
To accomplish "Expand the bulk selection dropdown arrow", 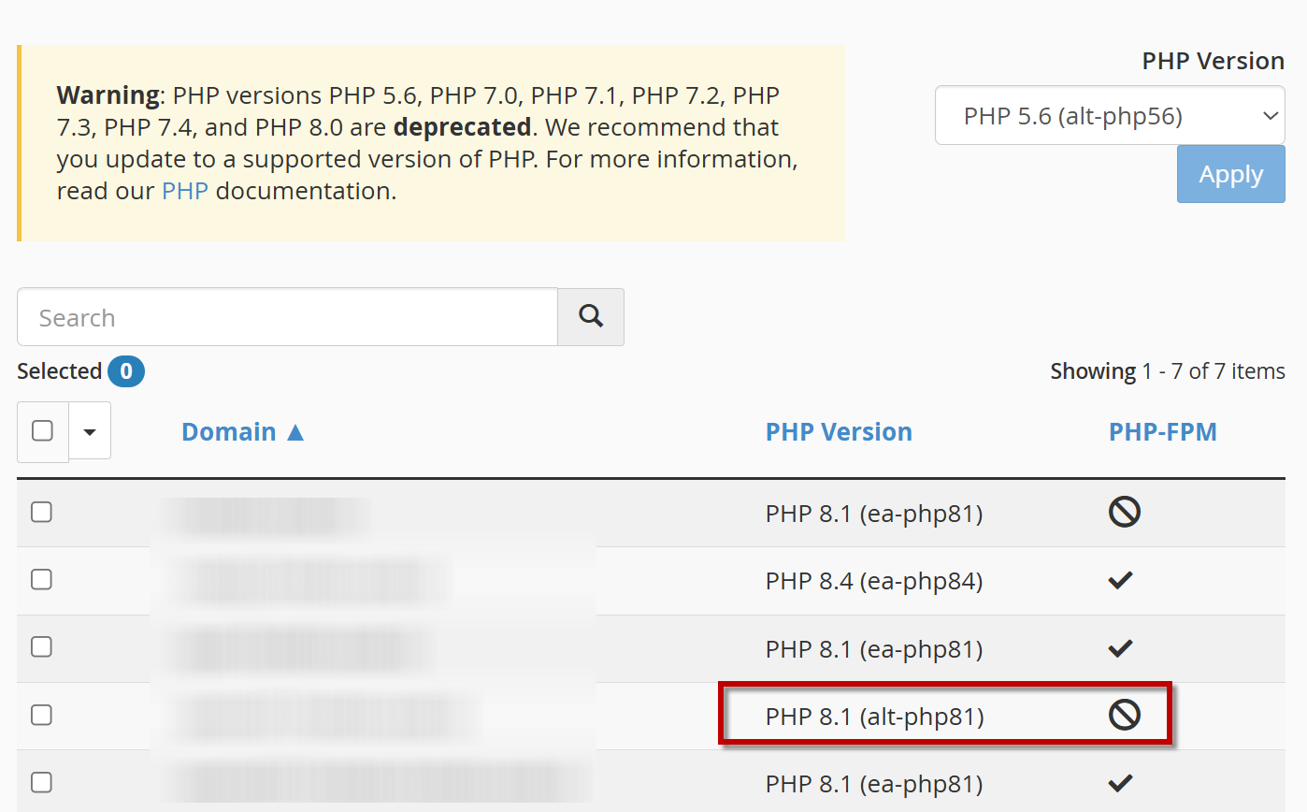I will coord(90,431).
